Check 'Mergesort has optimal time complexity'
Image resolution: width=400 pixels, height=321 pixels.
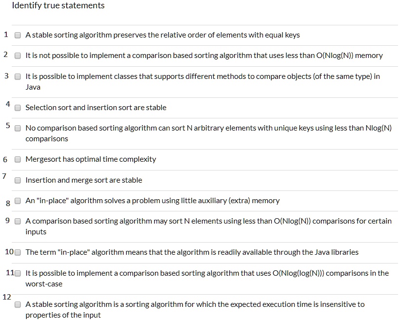click(18, 159)
